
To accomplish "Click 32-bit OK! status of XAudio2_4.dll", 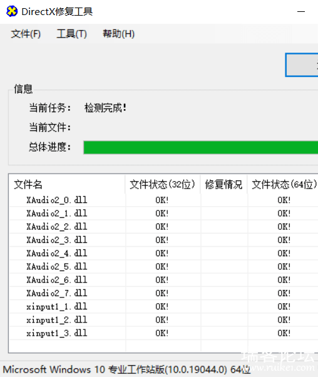I will (162, 253).
